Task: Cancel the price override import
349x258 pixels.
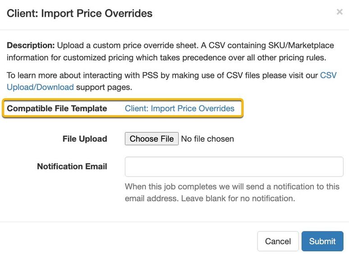Action: point(278,241)
